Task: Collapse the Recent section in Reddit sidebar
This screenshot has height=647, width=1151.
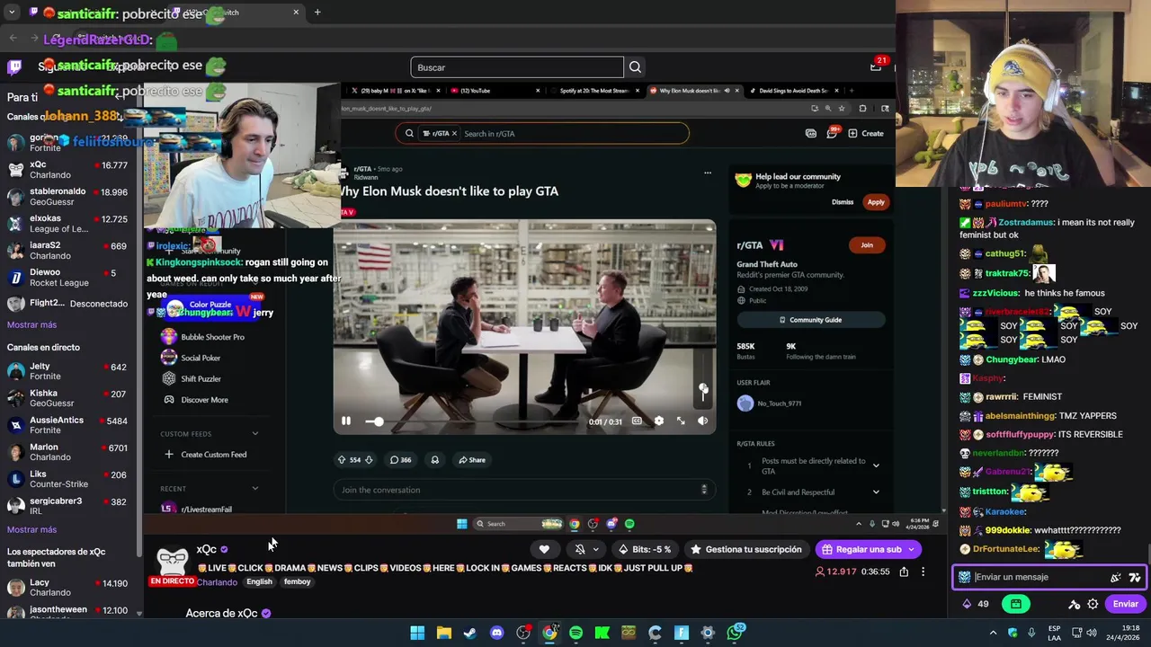Action: click(x=254, y=489)
